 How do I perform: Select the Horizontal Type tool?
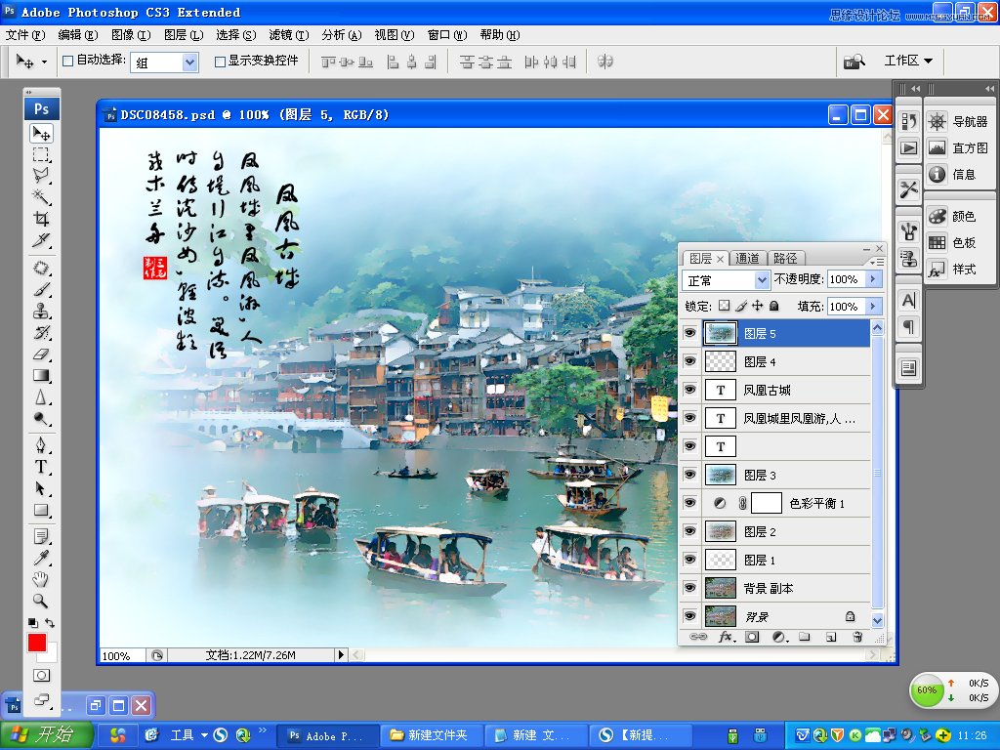tap(41, 467)
